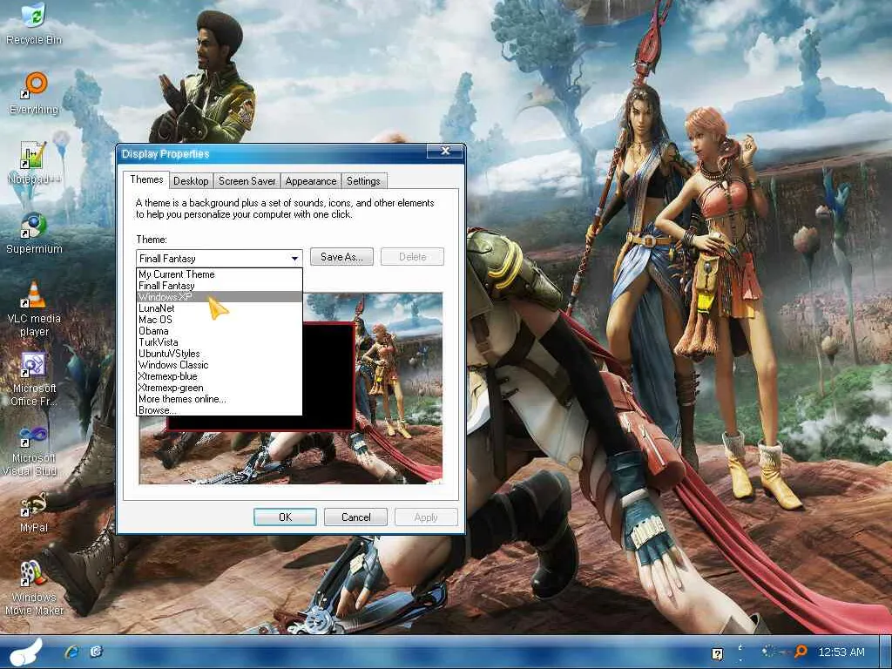Screen dimensions: 892x669
Task: Switch to the Themes tab
Action: (146, 179)
